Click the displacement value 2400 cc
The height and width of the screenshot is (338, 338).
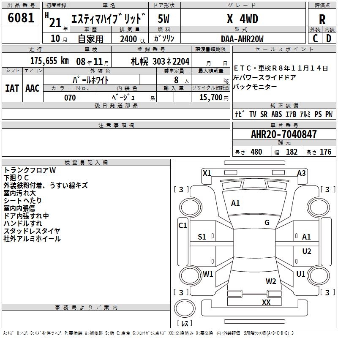(x=133, y=39)
